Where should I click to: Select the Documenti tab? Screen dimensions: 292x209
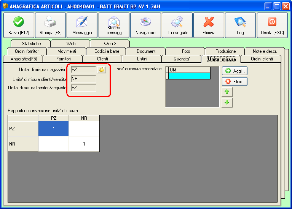[x=146, y=51]
